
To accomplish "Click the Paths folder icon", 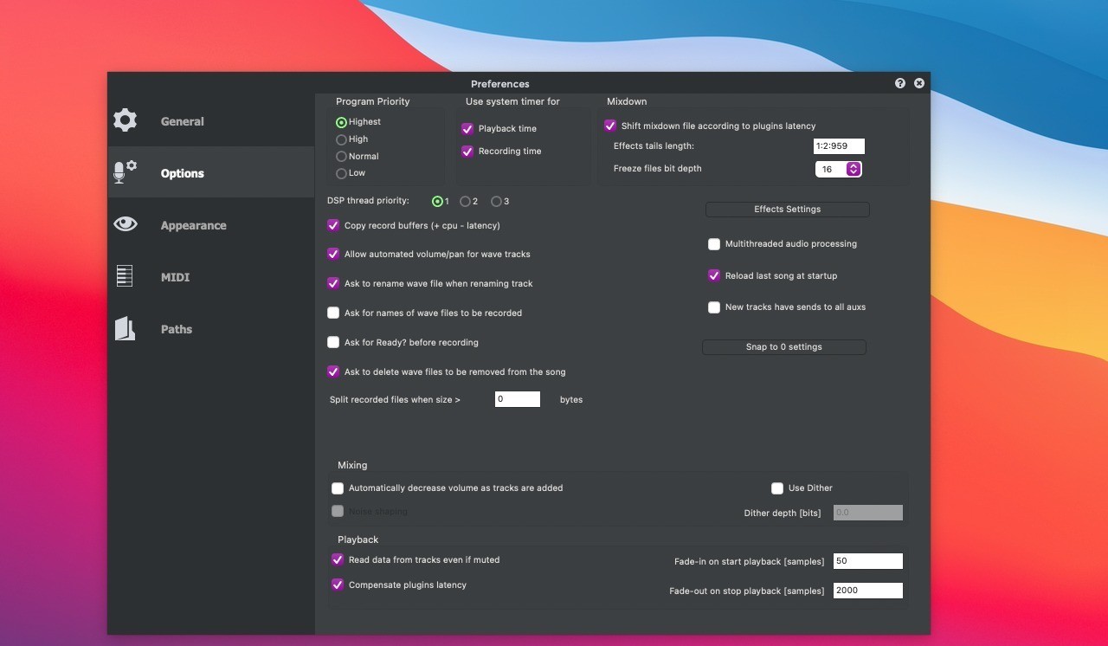I will click(x=126, y=328).
